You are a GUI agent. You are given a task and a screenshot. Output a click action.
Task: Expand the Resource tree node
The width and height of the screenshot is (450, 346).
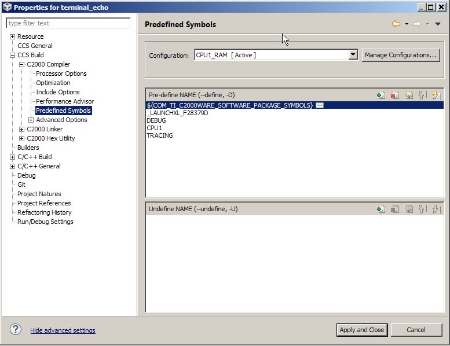point(12,36)
